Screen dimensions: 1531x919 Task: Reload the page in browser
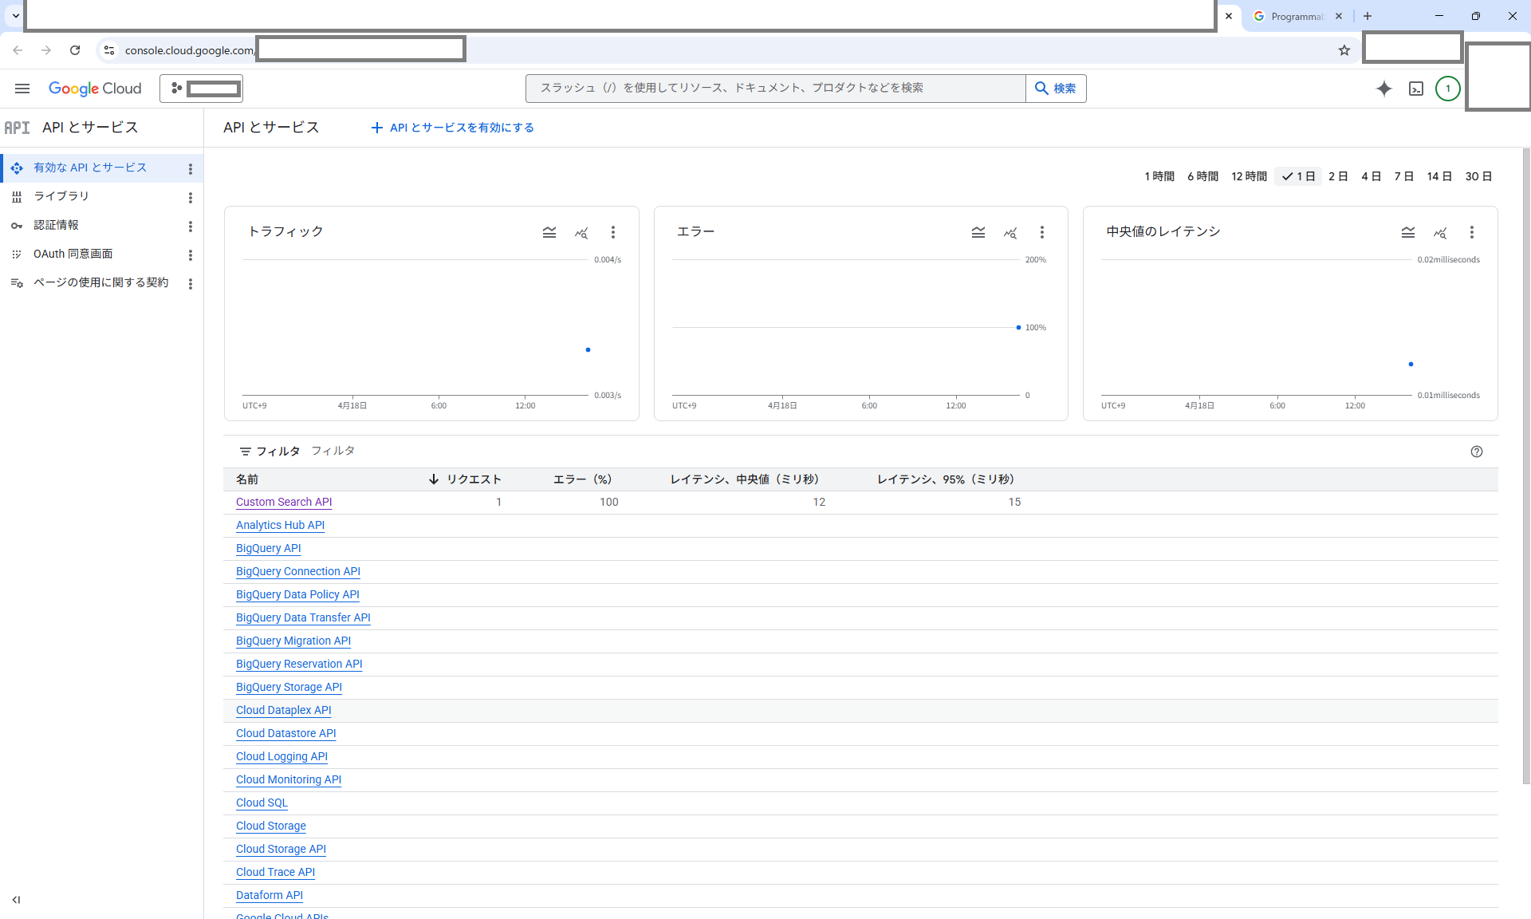(75, 50)
